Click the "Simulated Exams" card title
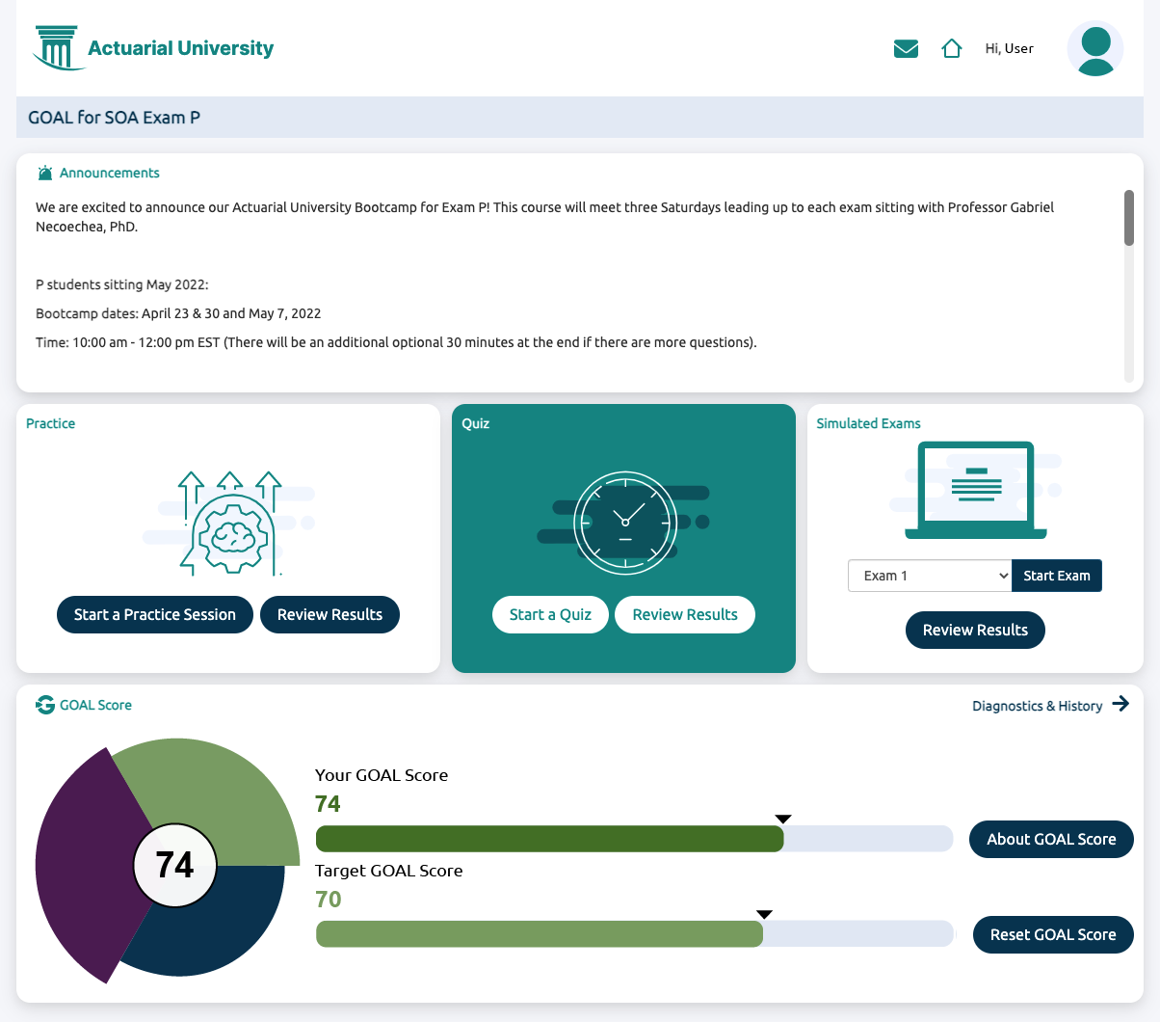 (x=868, y=423)
